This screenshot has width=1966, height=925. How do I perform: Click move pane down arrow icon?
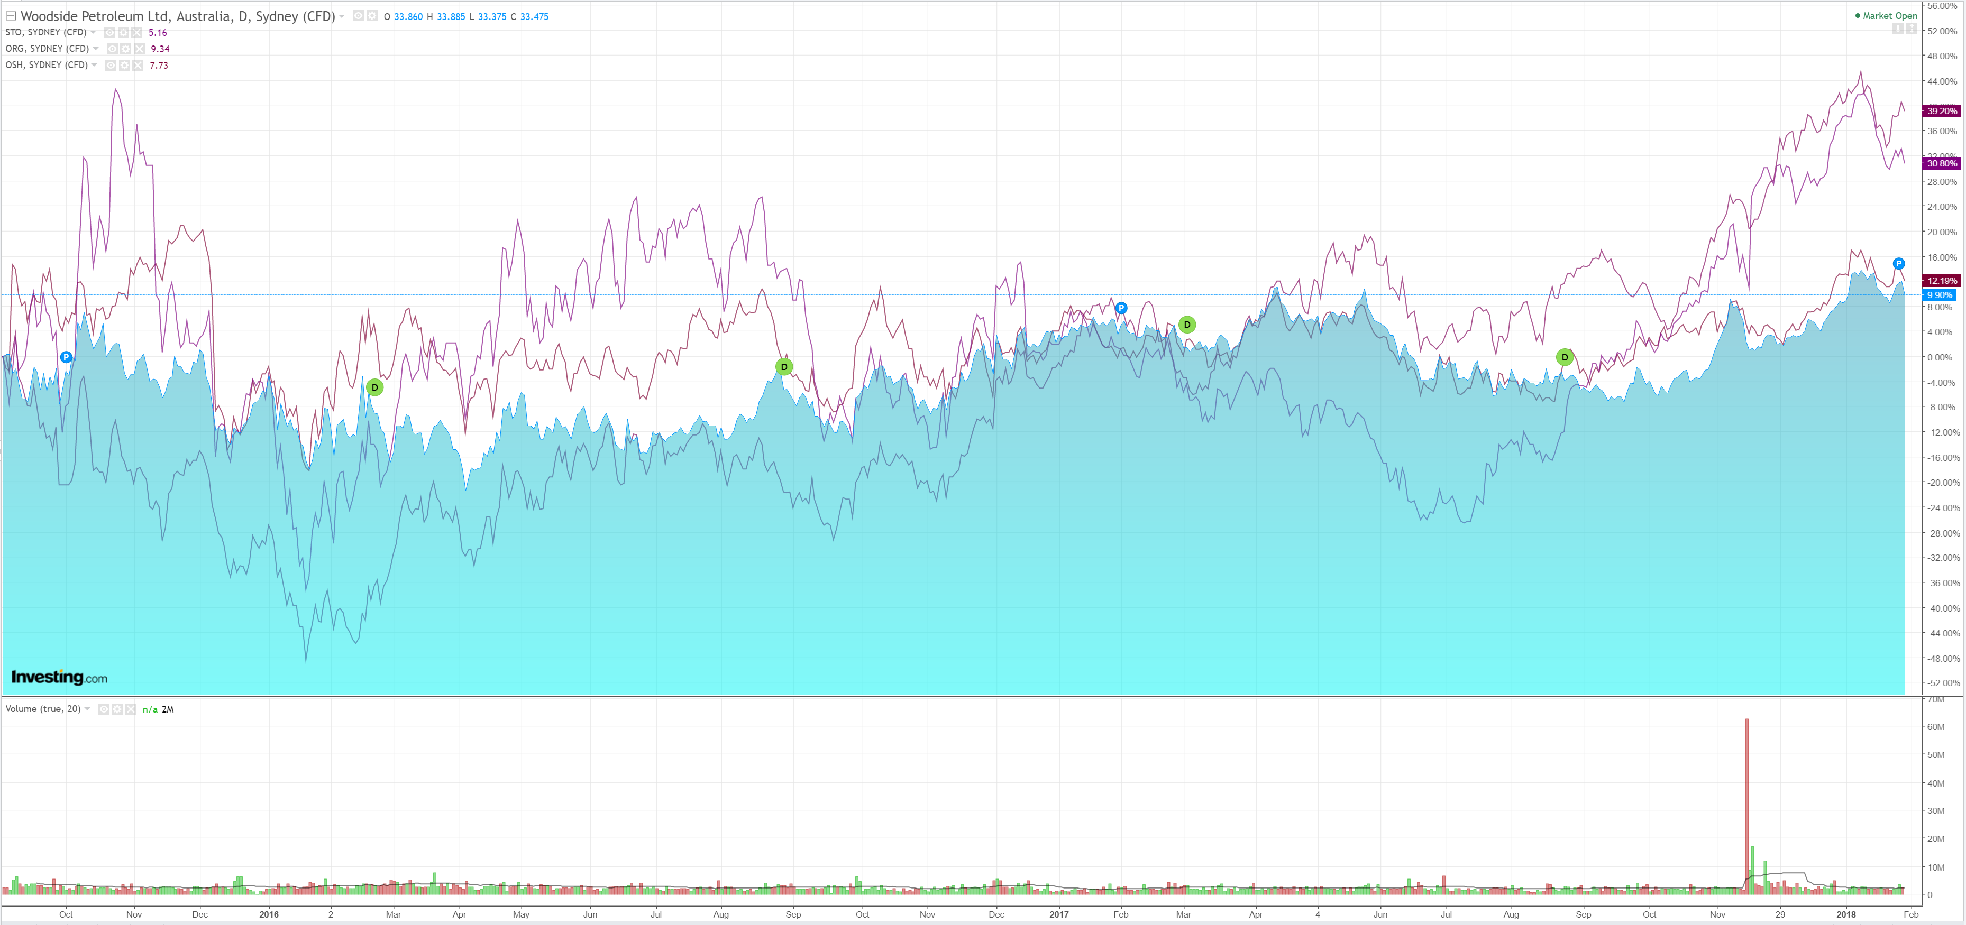point(1897,28)
